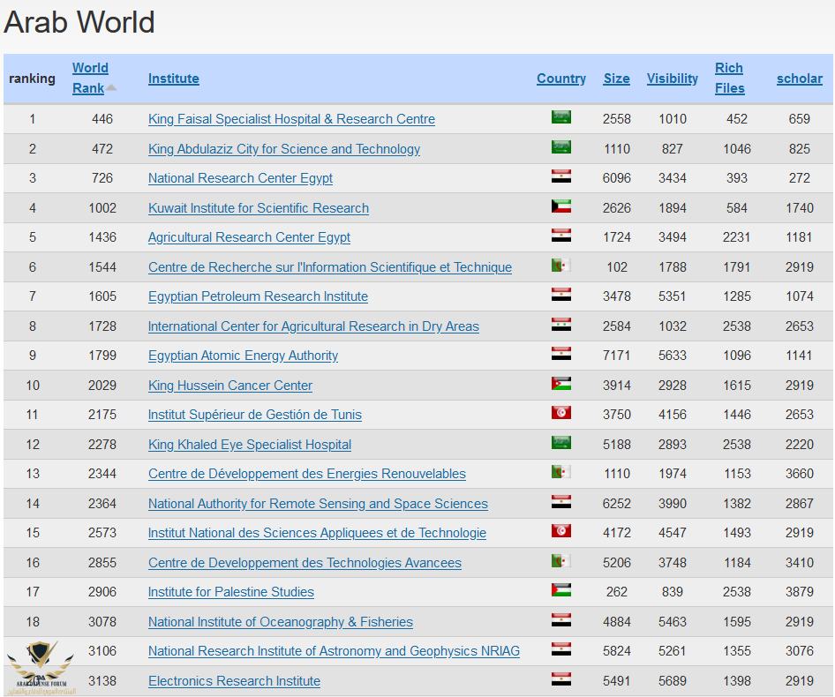The height and width of the screenshot is (697, 835).
Task: Click the flag in Remote Sensing and Space Sciences row
Action: tap(561, 501)
